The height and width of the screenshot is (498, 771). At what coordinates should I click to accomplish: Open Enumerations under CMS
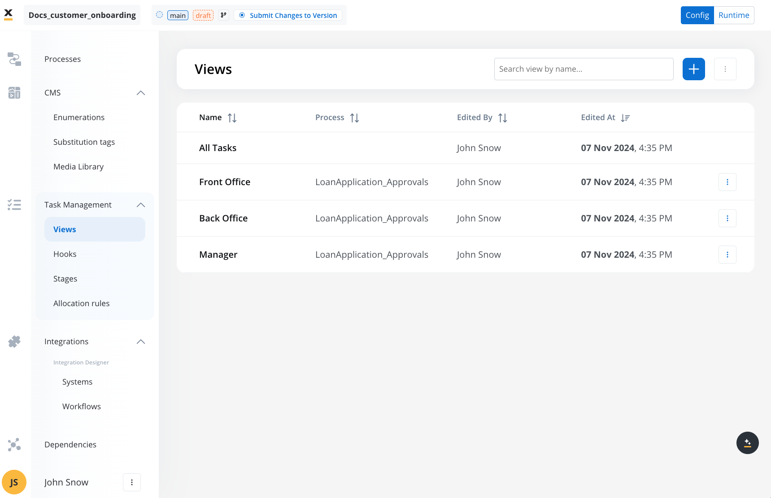coord(79,117)
